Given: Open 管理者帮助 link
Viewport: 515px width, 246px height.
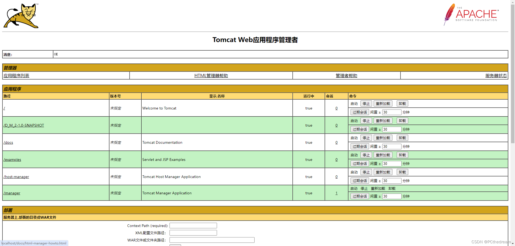Looking at the screenshot, I should (x=347, y=75).
